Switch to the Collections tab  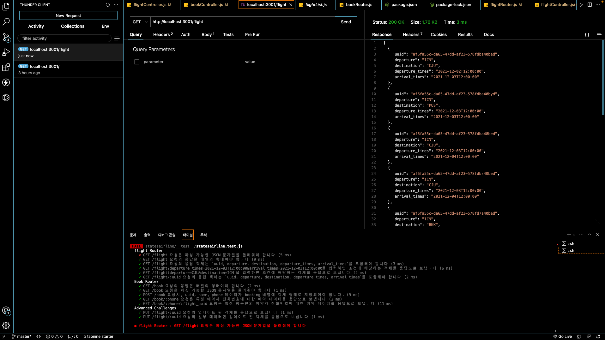73,26
